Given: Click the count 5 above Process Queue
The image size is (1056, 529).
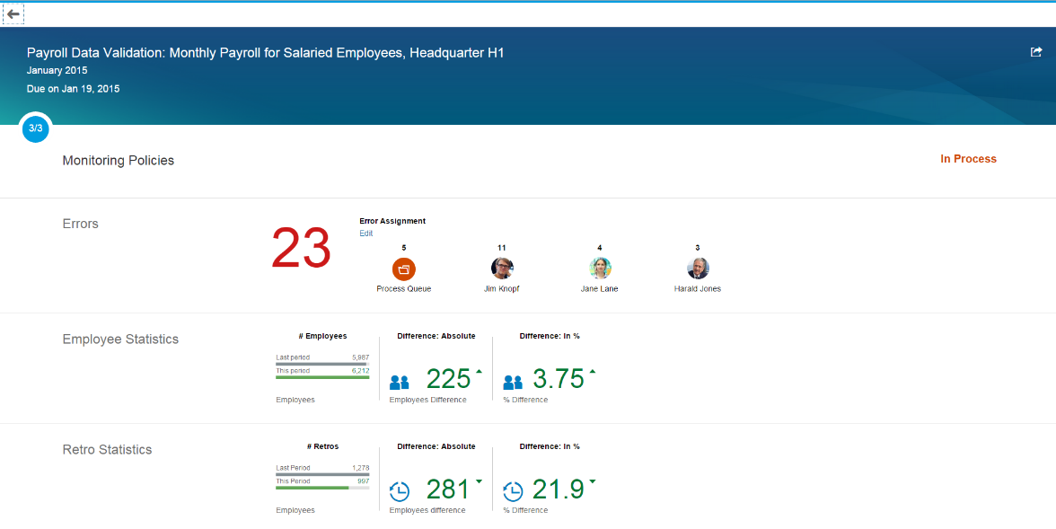Looking at the screenshot, I should coord(404,248).
